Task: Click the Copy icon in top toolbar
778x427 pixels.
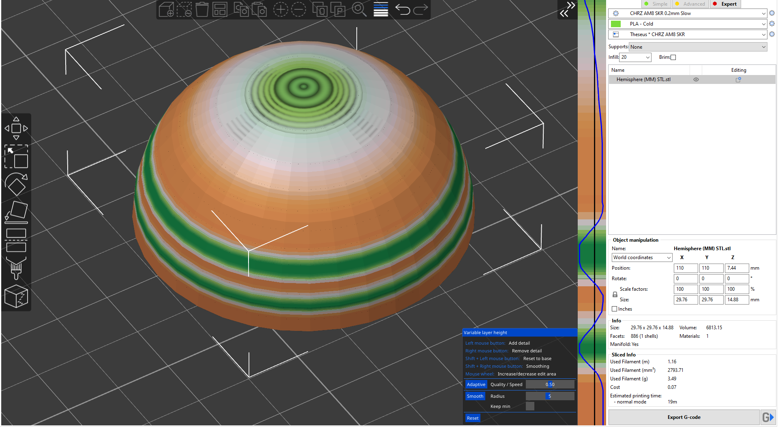Action: 241,9
